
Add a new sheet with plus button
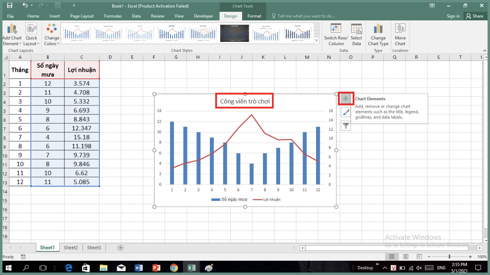(120, 248)
